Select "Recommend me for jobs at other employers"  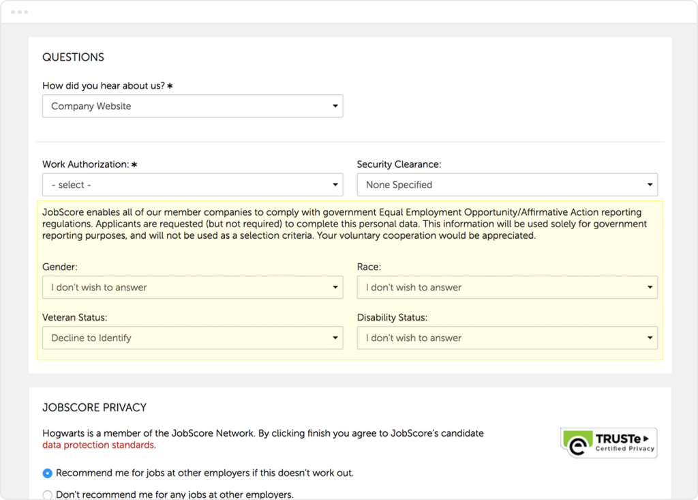[48, 473]
